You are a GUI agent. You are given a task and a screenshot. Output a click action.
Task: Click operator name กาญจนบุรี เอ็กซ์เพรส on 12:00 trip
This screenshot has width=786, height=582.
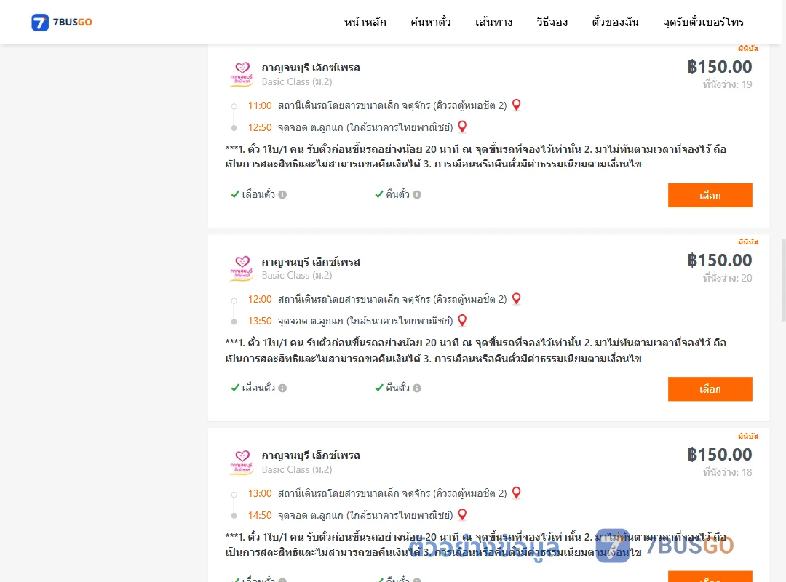(311, 262)
